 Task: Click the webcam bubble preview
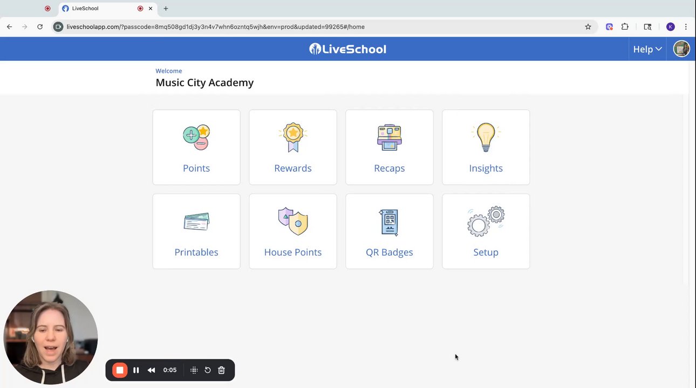[x=51, y=337]
